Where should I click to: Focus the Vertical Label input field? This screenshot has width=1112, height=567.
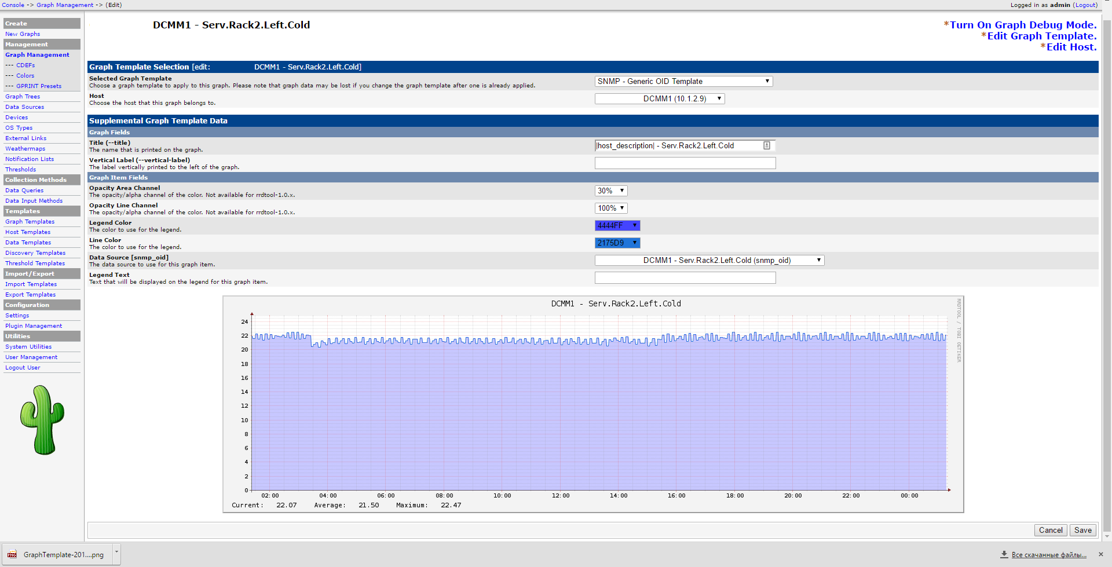[685, 163]
